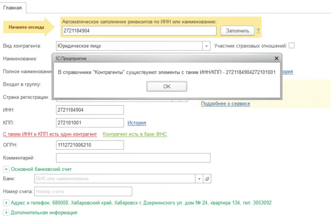The width and height of the screenshot is (331, 218).
Task: Click the open-bank-record icon next to Банк
Action: point(207,179)
